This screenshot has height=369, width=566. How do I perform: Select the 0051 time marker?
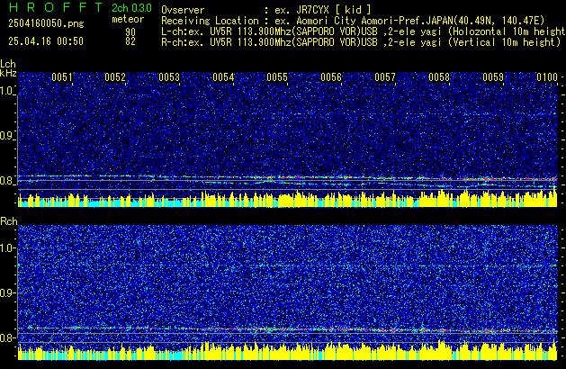point(62,77)
